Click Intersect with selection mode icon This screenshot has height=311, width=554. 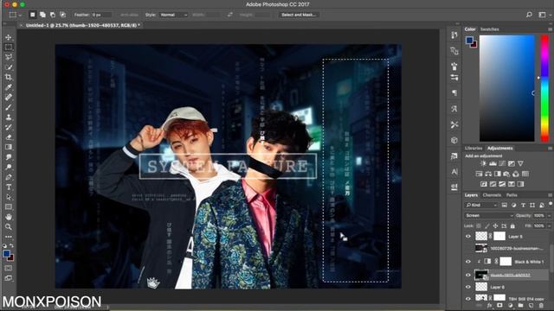click(x=62, y=15)
